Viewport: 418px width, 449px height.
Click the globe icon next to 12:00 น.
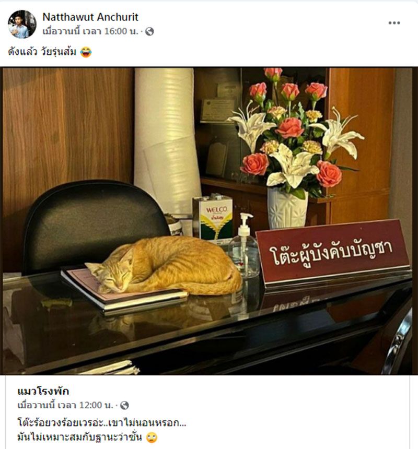coord(124,405)
